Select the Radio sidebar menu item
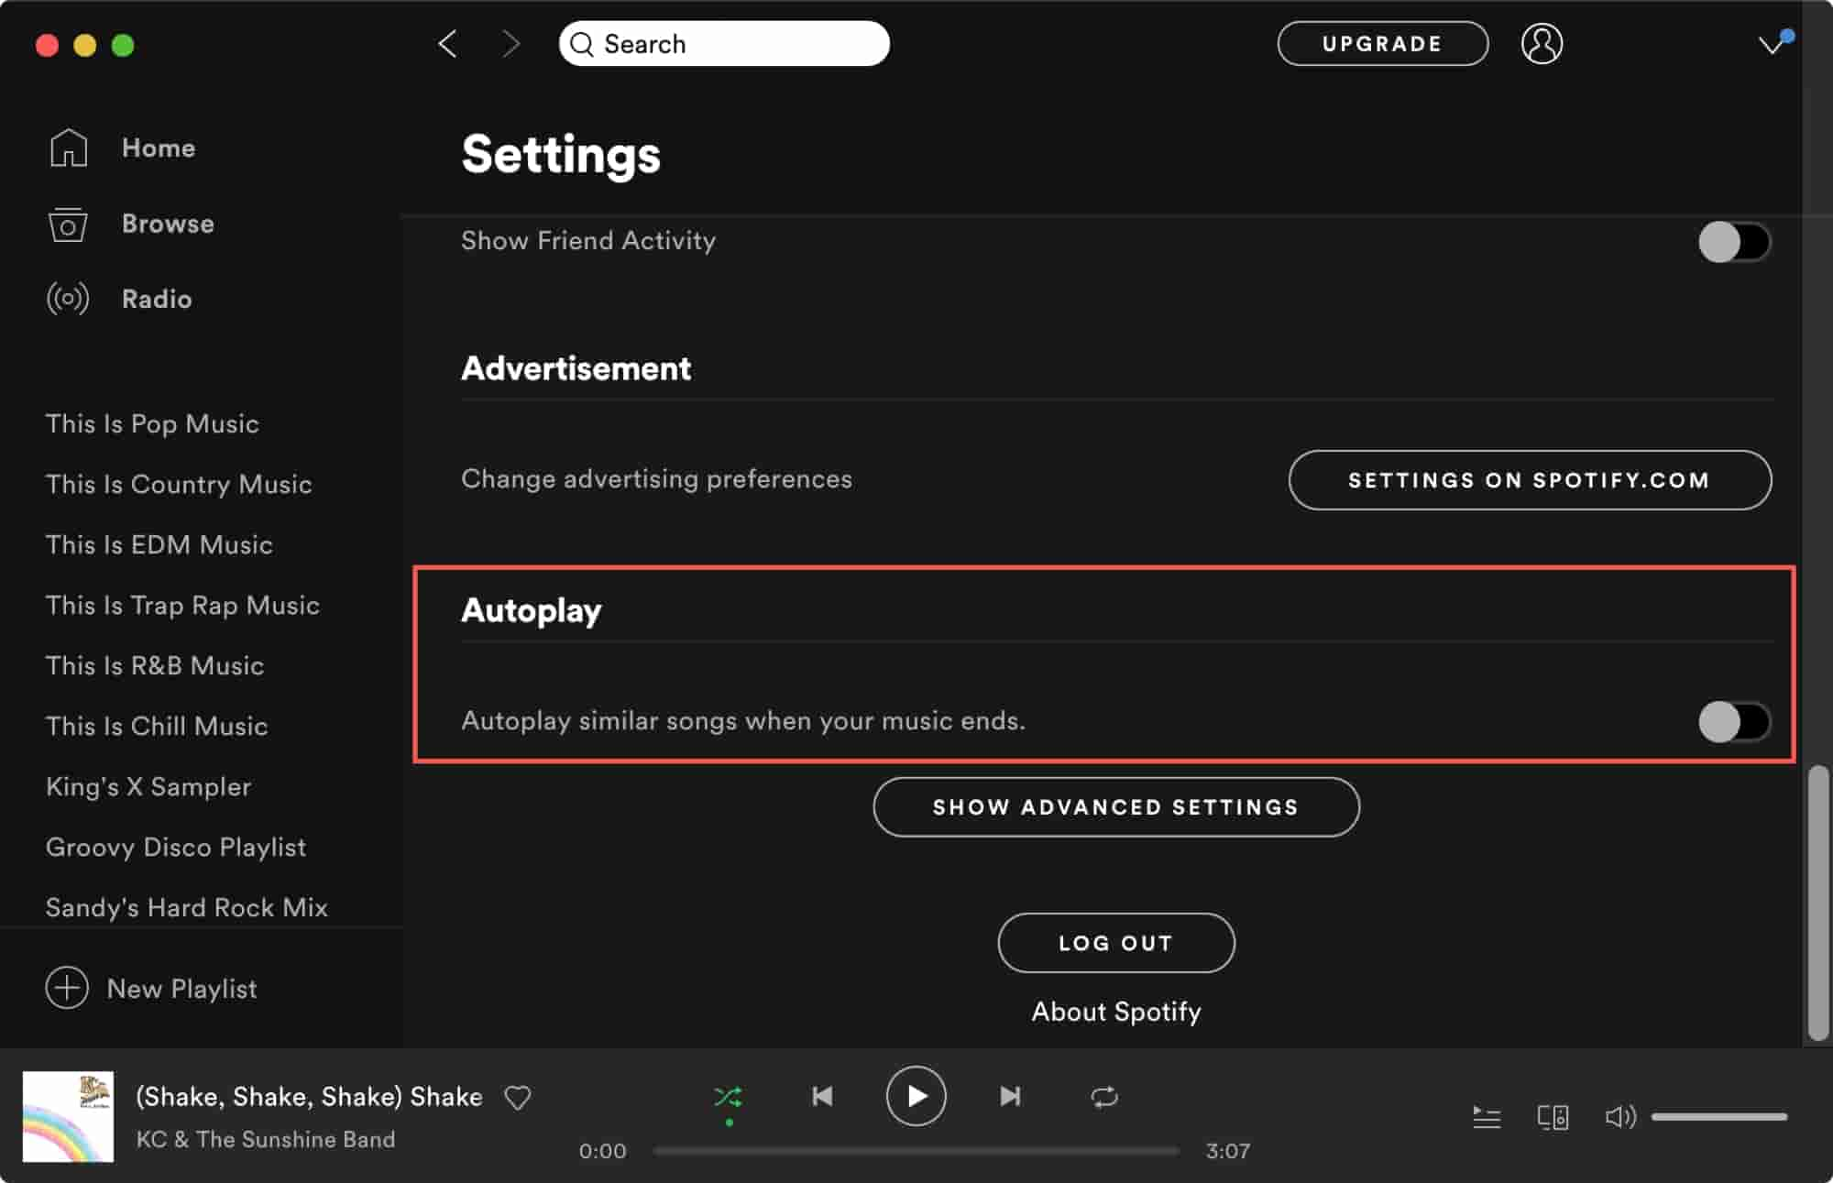This screenshot has height=1183, width=1833. tap(157, 298)
